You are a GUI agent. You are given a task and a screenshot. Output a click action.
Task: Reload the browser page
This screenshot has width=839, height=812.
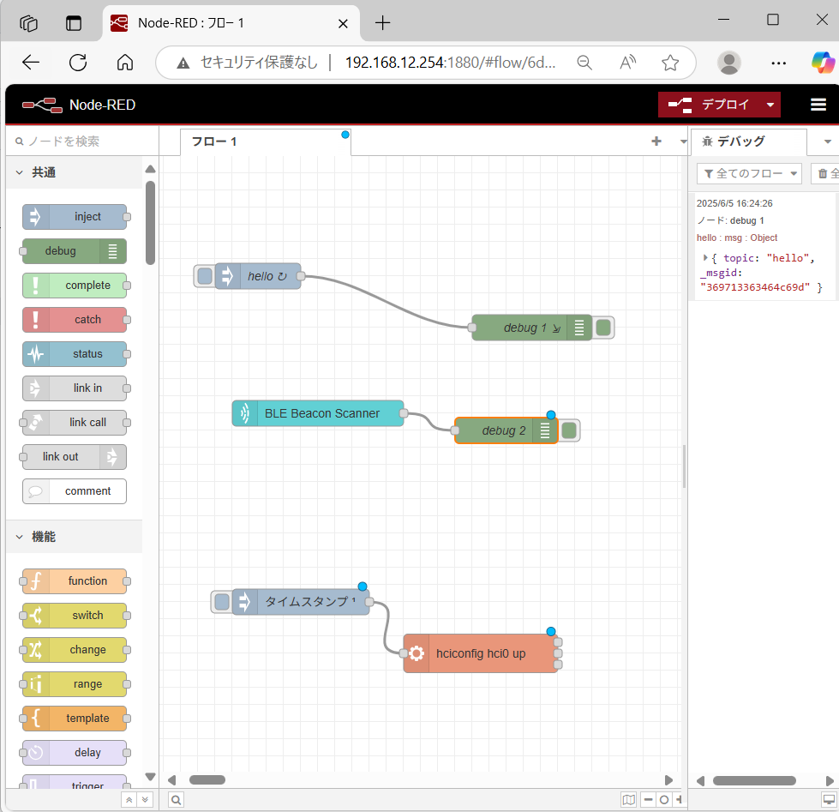point(78,63)
